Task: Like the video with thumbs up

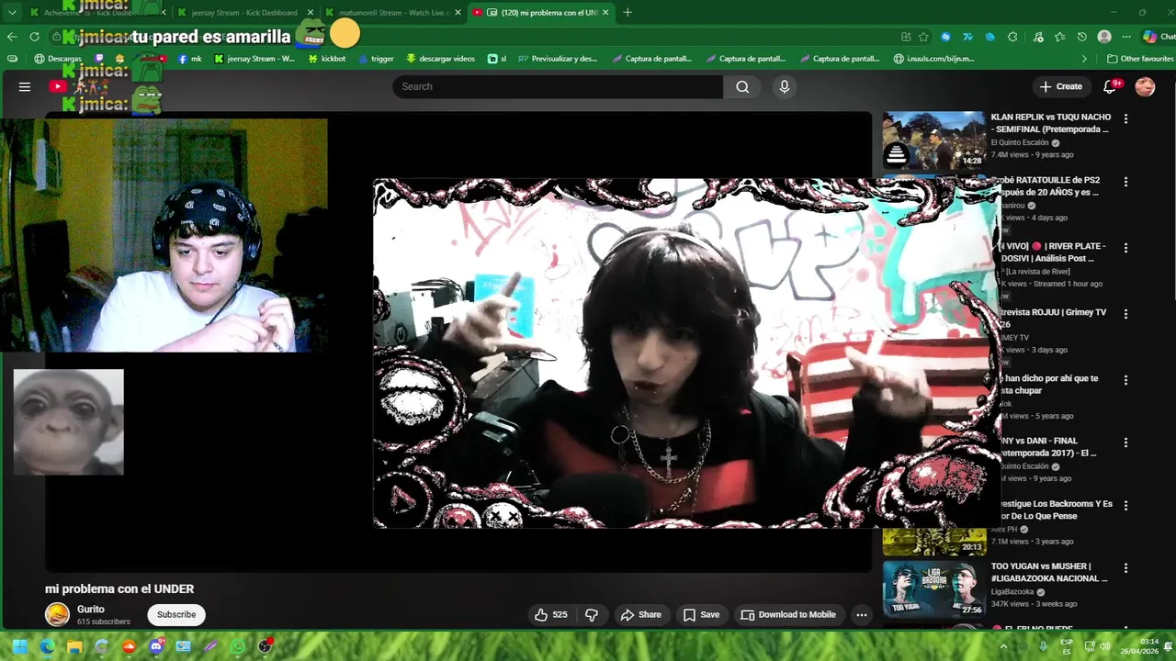Action: point(551,615)
